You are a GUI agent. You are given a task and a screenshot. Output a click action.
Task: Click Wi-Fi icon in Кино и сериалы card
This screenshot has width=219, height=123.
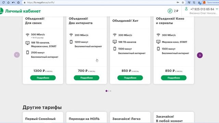tap(158, 35)
